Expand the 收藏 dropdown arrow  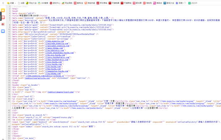click(x=15, y=3)
